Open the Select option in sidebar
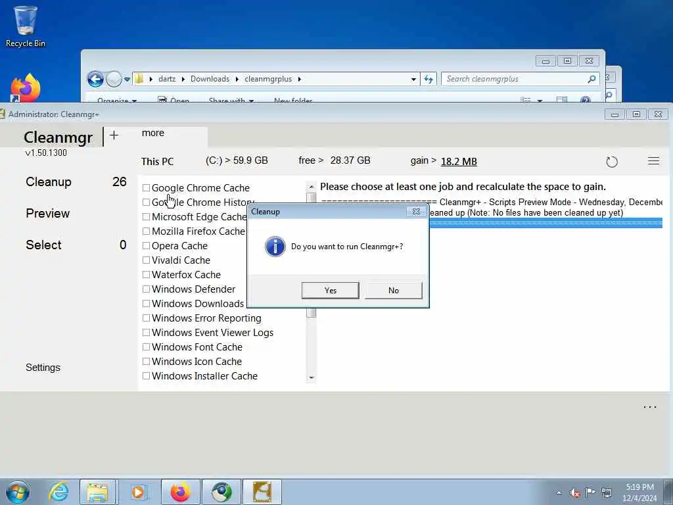 coord(43,245)
